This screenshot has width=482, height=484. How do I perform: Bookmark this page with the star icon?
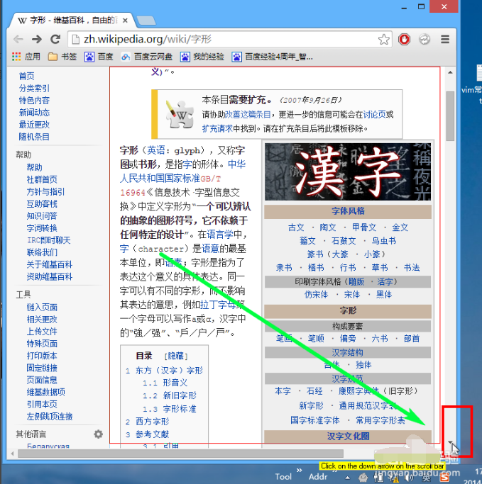(x=384, y=40)
